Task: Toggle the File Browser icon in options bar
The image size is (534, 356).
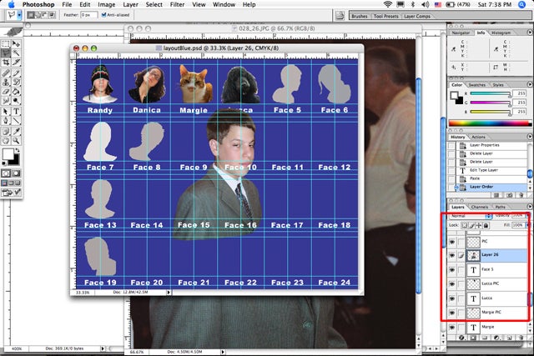Action: pyautogui.click(x=340, y=15)
